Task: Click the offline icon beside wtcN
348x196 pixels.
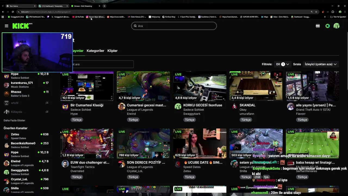Action: coord(47,103)
